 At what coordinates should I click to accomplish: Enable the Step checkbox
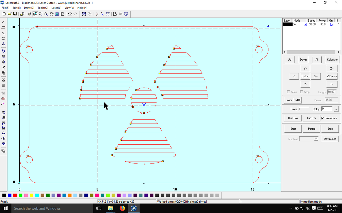click(301, 92)
